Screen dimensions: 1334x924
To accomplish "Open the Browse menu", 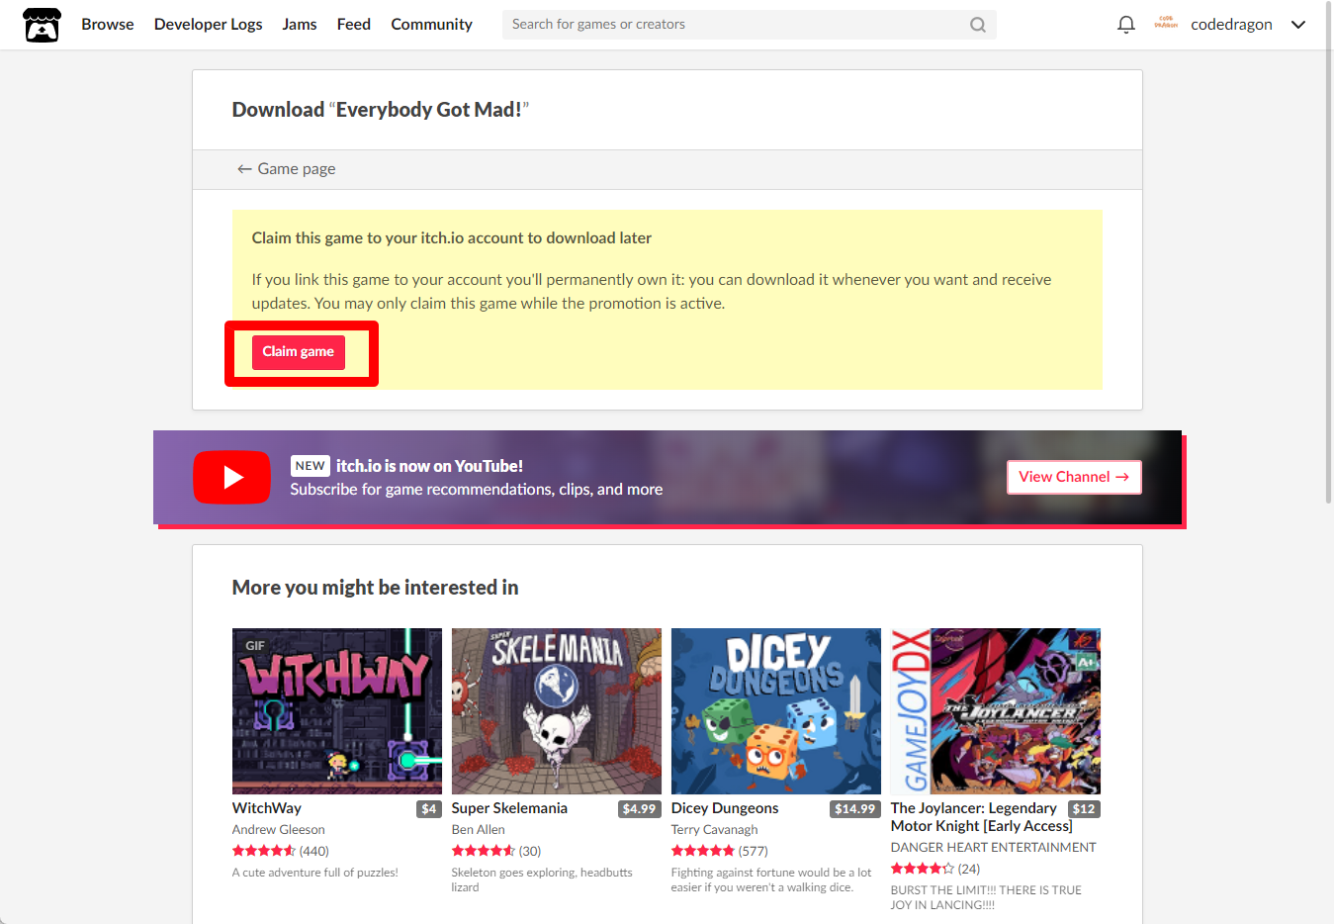I will pyautogui.click(x=108, y=25).
